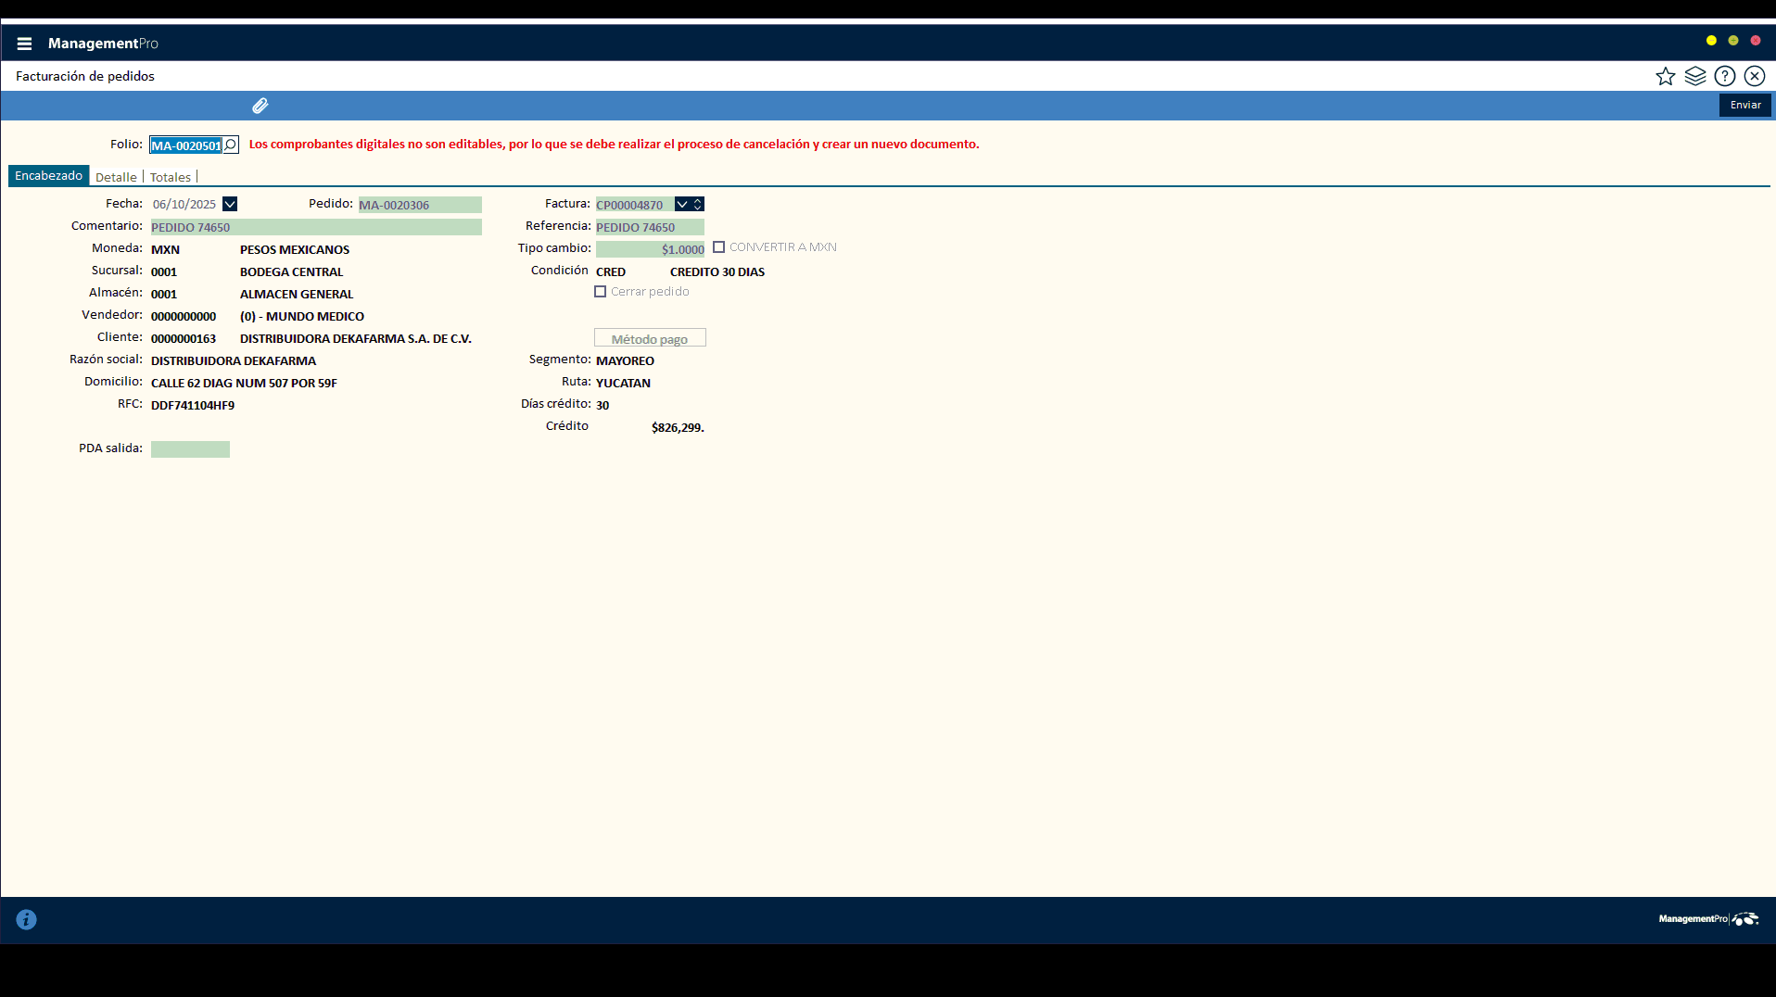The height and width of the screenshot is (997, 1776).
Task: Select the Encabezado tab
Action: pyautogui.click(x=48, y=176)
